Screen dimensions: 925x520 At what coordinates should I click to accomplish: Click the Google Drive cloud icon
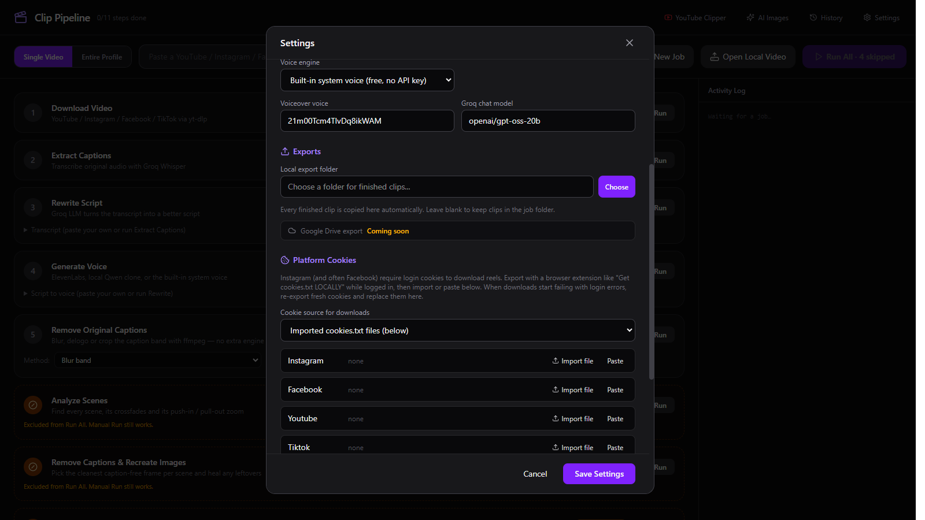click(x=292, y=231)
